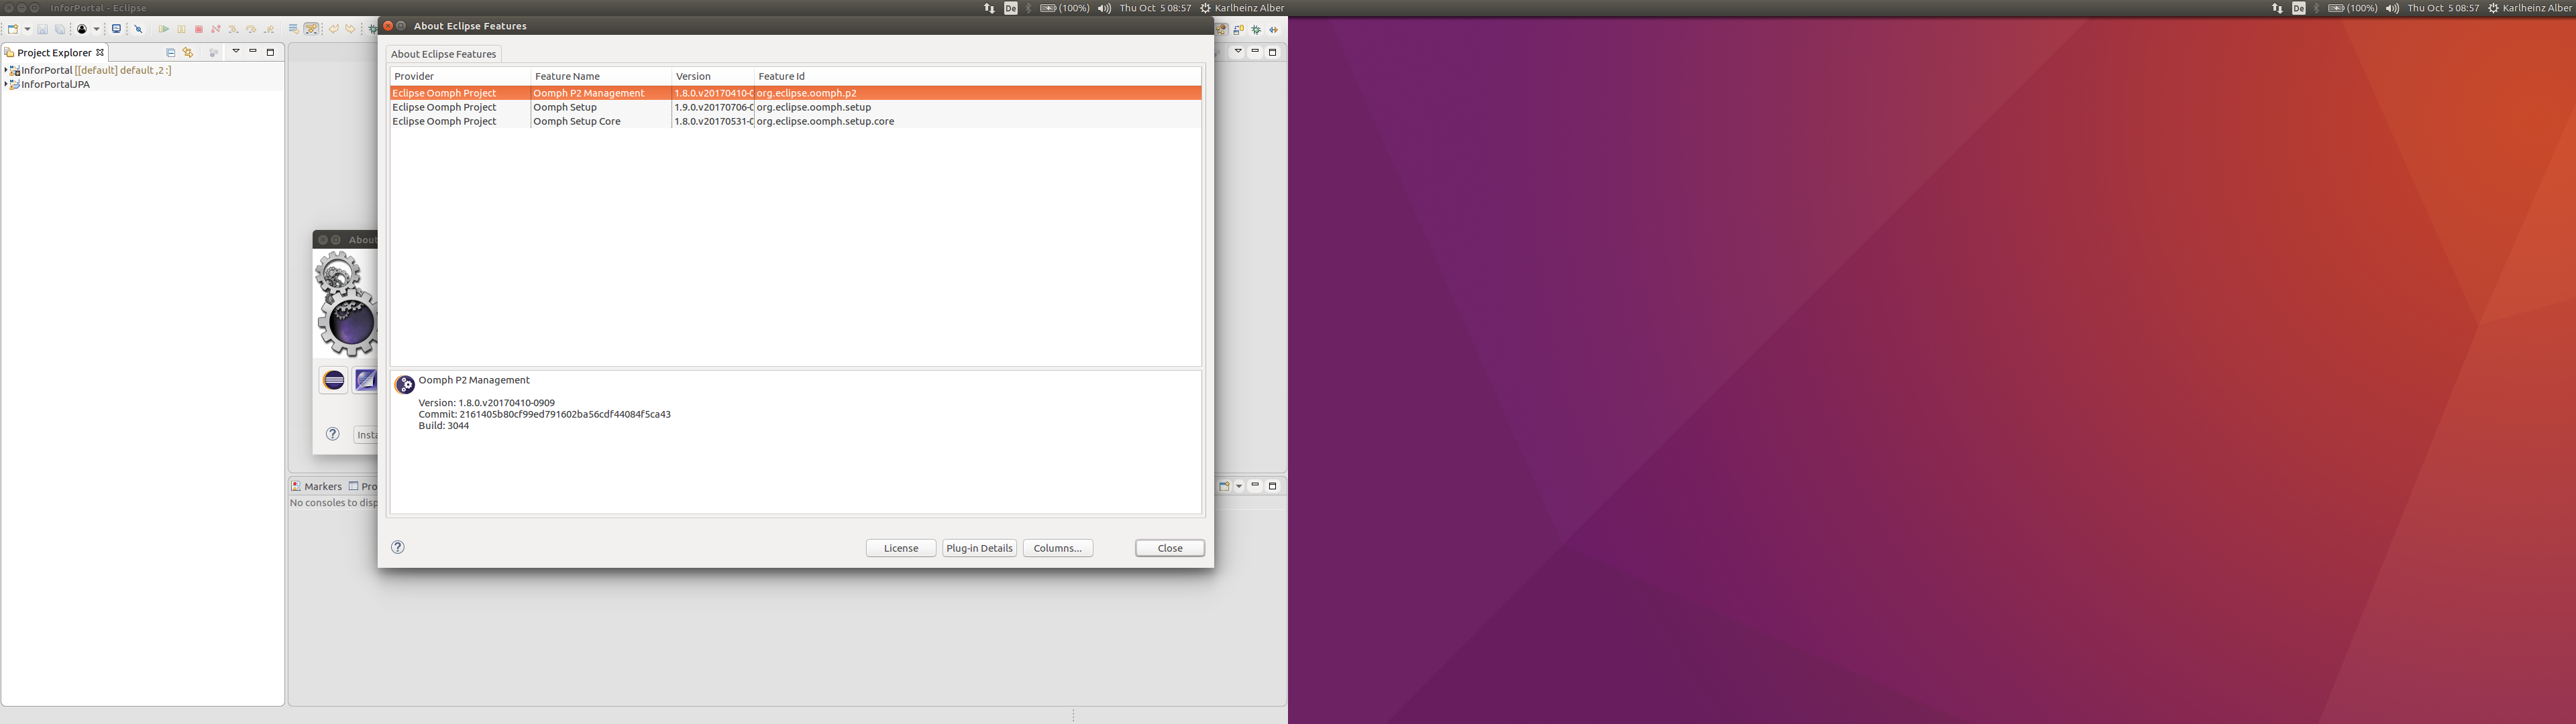Maximize the Project Explorer view
The image size is (2576, 724).
coord(270,52)
